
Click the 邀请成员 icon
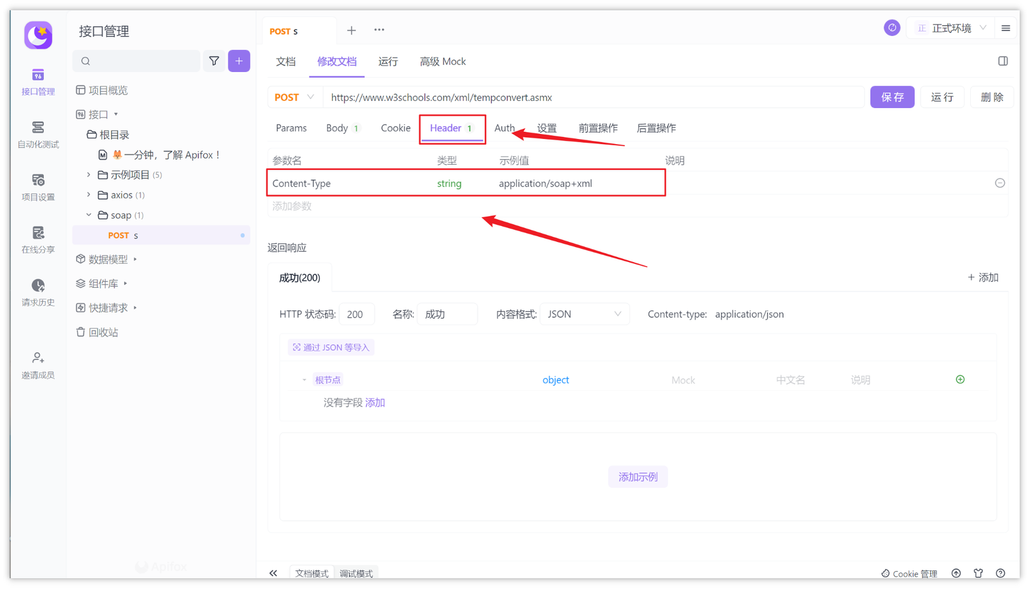coord(38,365)
